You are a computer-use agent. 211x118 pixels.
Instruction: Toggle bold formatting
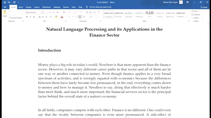click(x=27, y=17)
